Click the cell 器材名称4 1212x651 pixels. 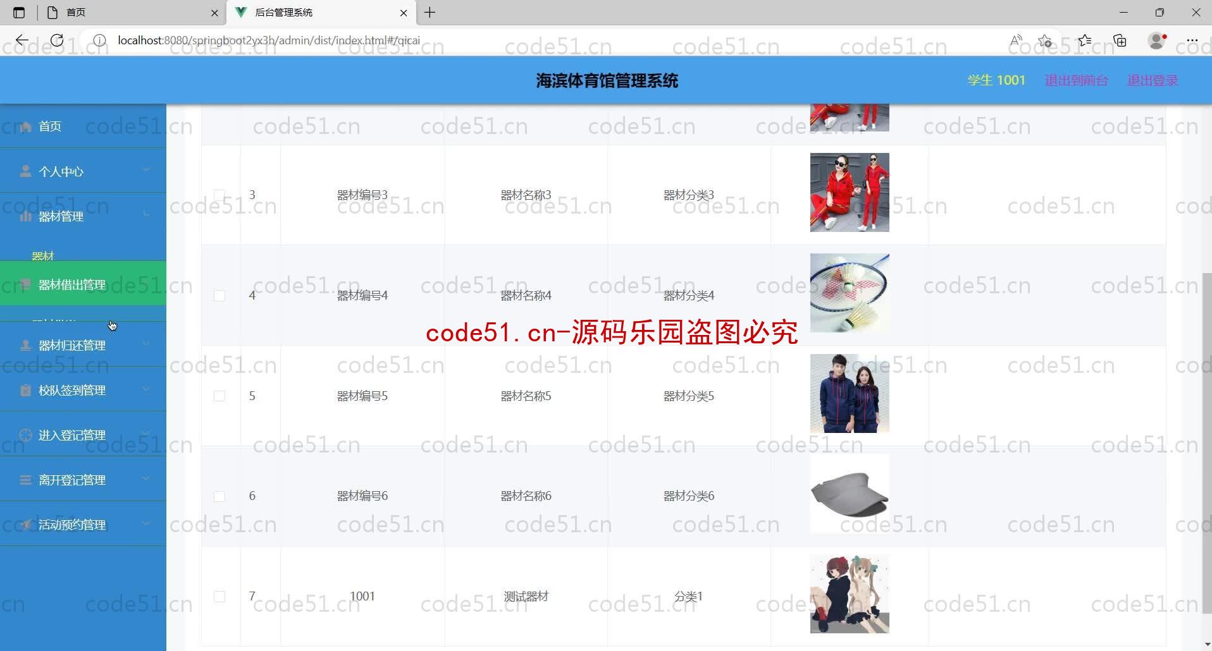[x=526, y=295]
